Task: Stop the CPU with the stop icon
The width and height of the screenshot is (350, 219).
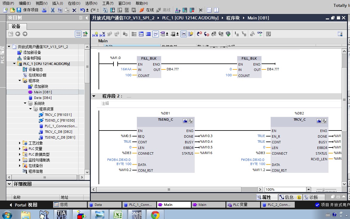Action: pyautogui.click(x=192, y=10)
